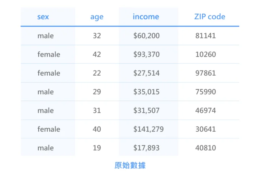Select the ZIP code cell 97861
260x178 pixels.
point(206,73)
